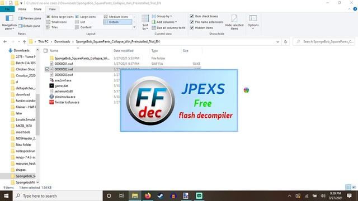Screen dimensions: 358x201
Task: Open the File ribbon tab
Action: coord(7,9)
